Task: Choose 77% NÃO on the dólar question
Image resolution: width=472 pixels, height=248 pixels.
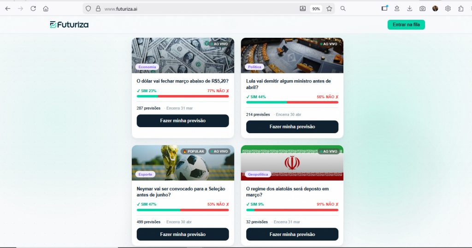Action: pos(218,91)
